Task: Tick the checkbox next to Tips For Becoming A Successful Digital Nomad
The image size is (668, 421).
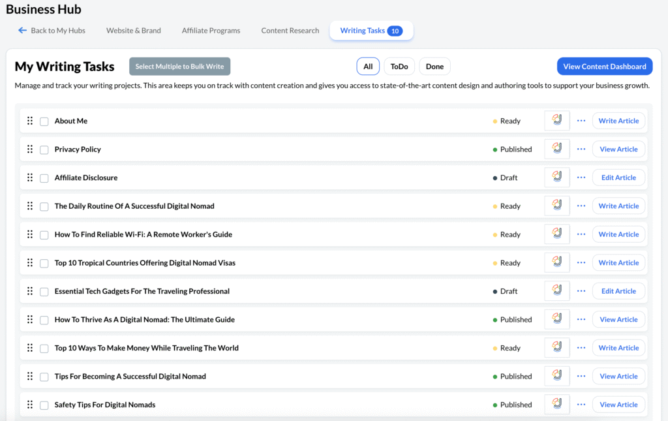Action: pos(44,376)
